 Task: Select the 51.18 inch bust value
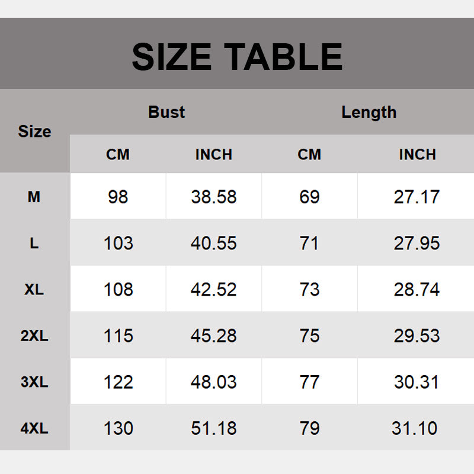[214, 428]
